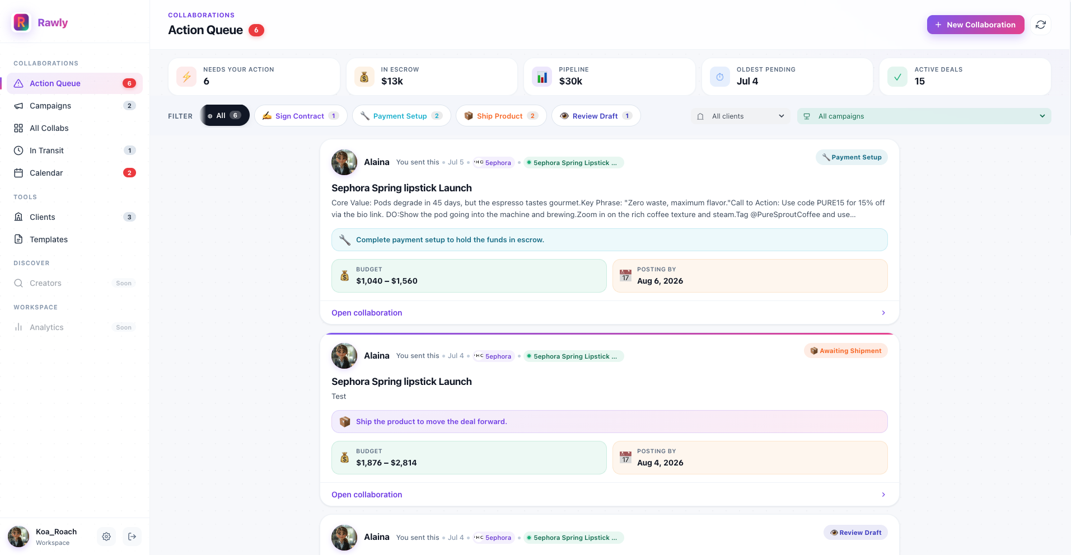Open Action Queue in sidebar
Viewport: 1071px width, 555px height.
74,83
